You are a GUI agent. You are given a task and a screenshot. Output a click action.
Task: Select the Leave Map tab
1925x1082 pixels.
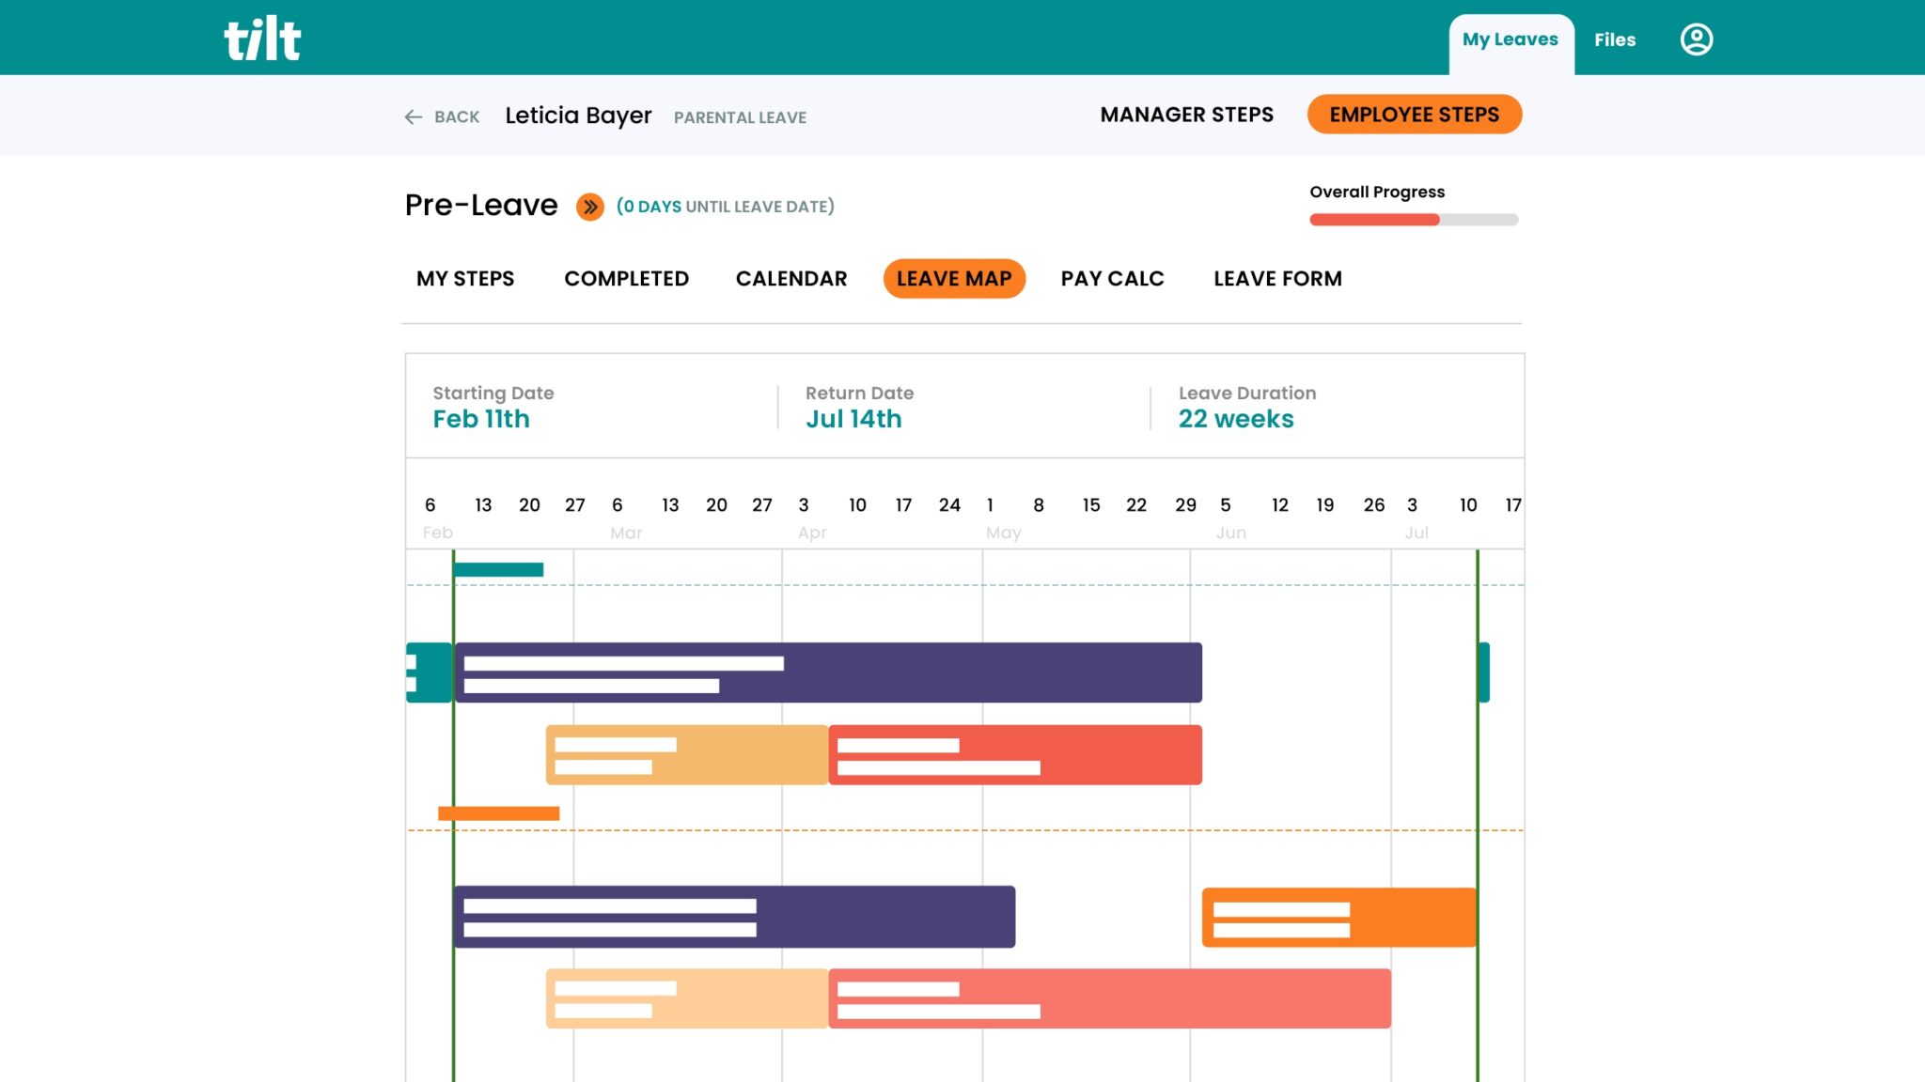click(953, 278)
